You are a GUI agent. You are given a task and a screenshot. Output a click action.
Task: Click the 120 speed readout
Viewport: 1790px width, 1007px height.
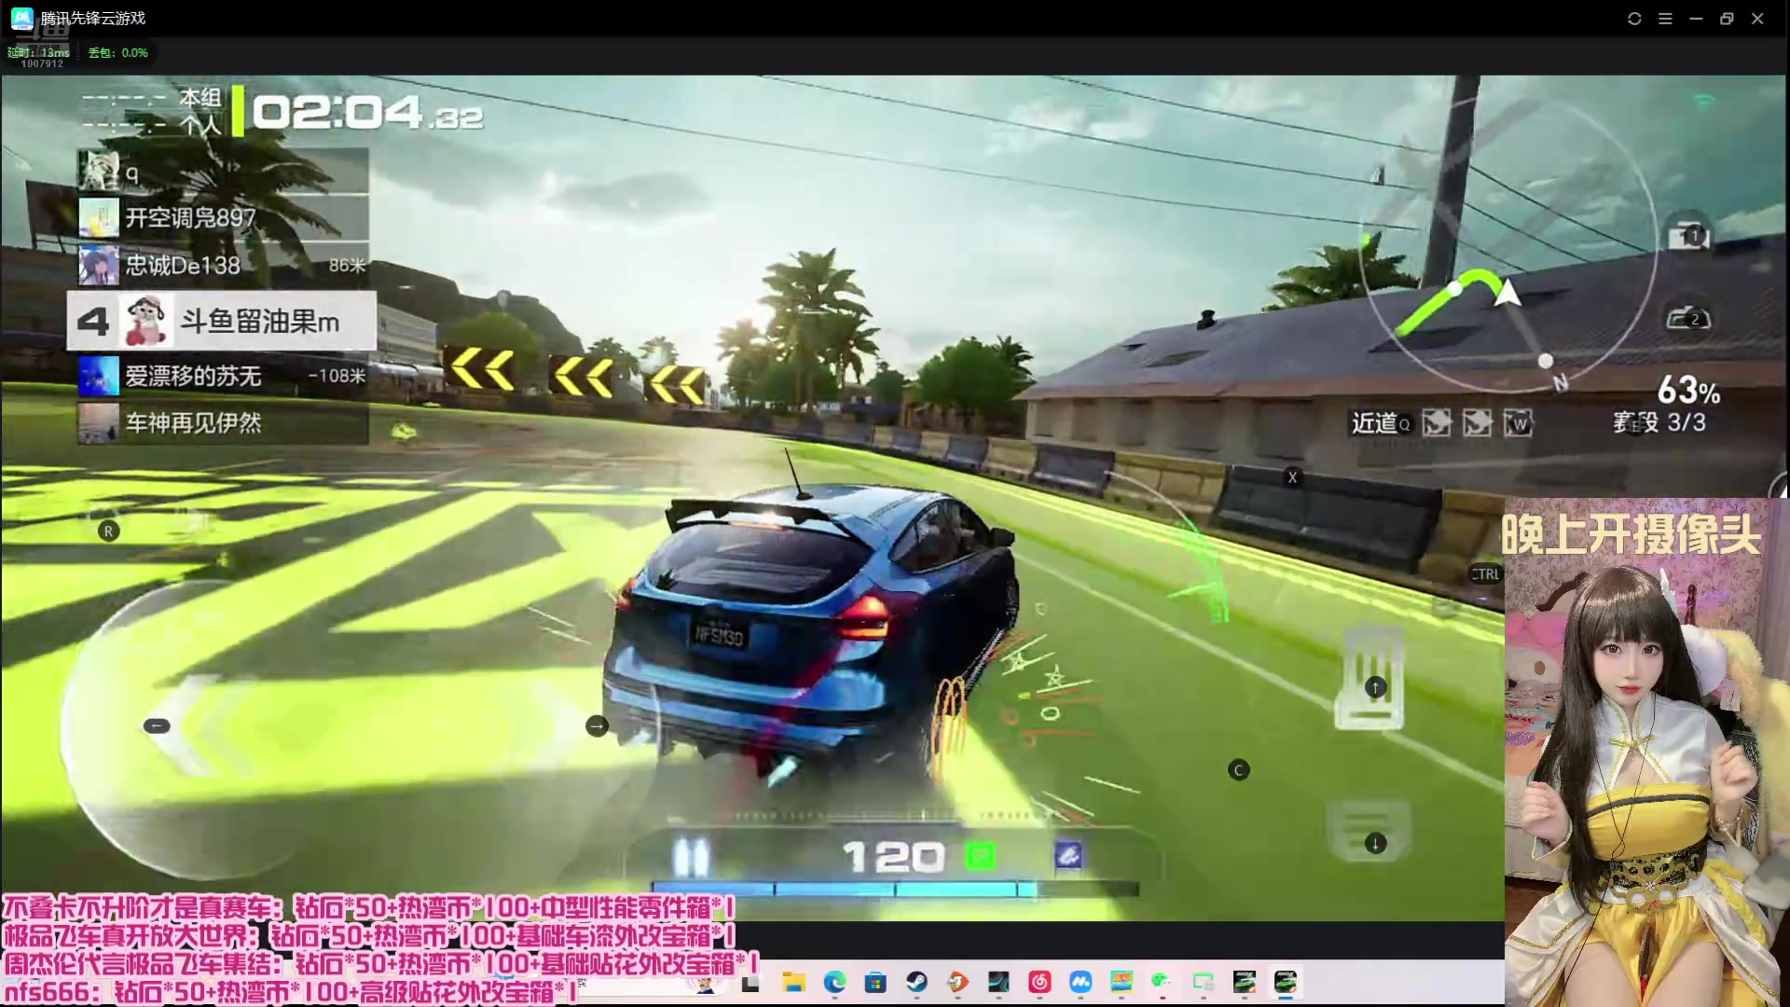[x=893, y=857]
